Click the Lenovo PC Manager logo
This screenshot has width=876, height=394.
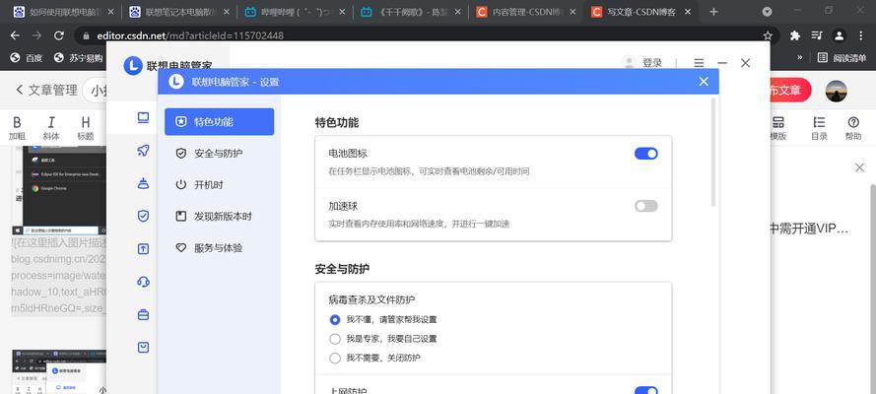coord(133,65)
